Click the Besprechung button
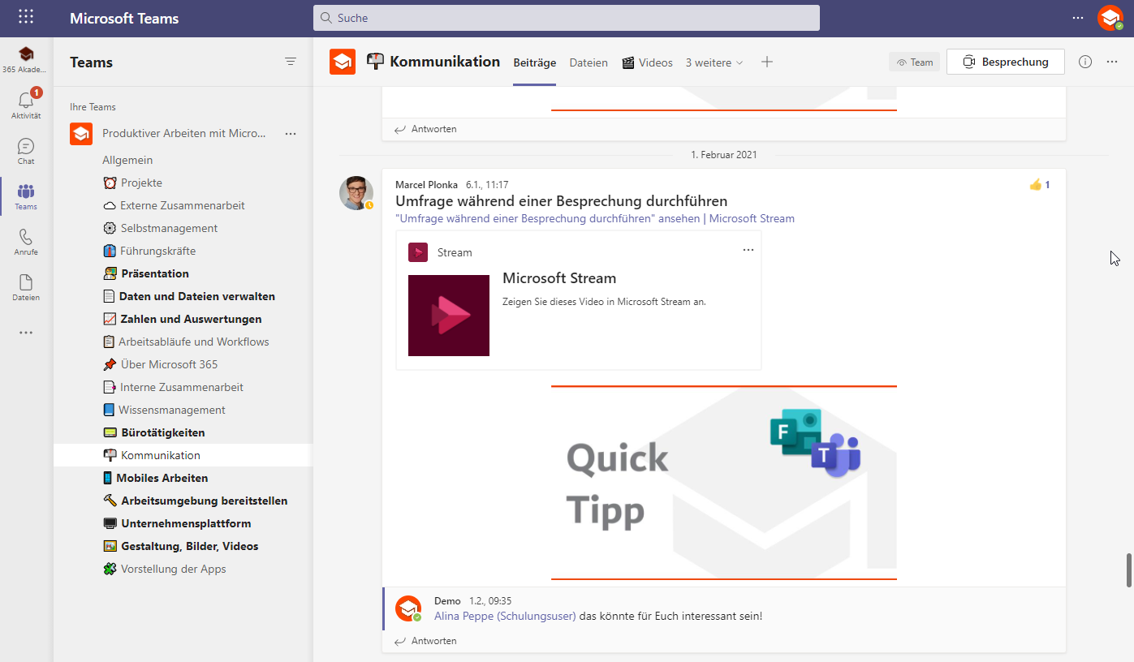 (1006, 62)
